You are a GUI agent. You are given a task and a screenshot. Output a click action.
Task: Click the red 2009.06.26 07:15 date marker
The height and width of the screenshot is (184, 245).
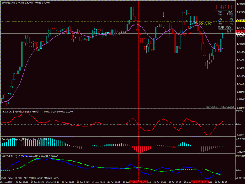[x=138, y=182]
